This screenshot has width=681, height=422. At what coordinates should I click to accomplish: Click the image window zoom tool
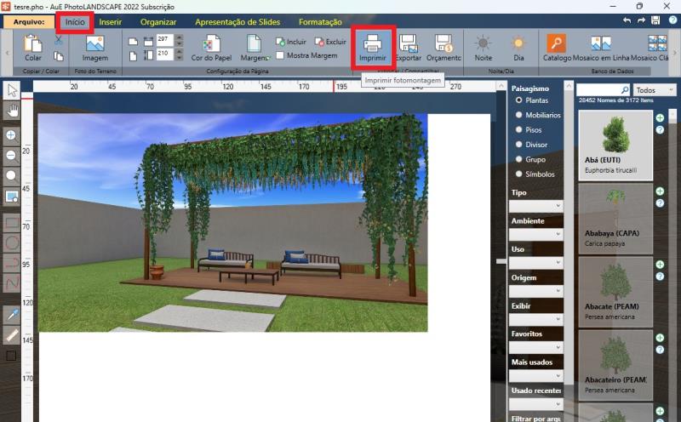(12, 197)
